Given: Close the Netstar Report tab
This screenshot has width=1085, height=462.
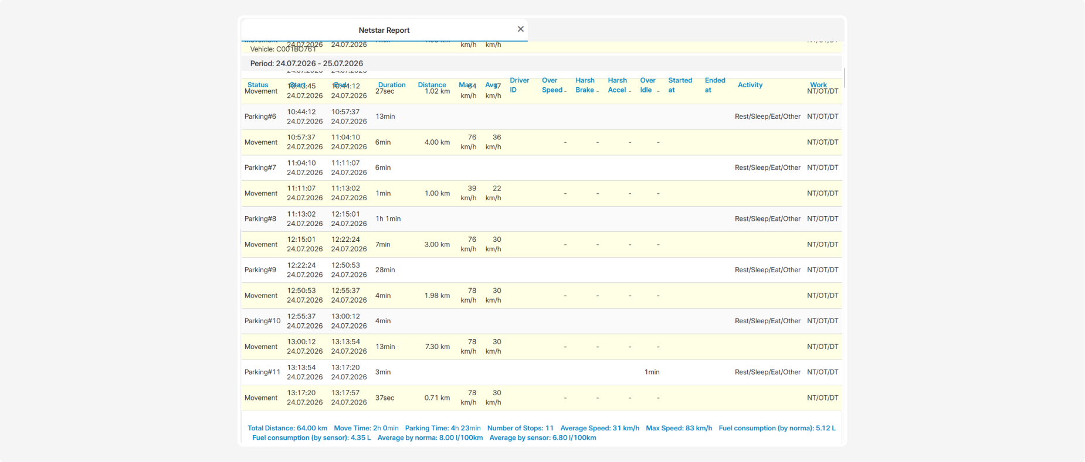Looking at the screenshot, I should 520,29.
